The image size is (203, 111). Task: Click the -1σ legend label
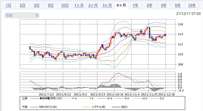tap(92, 99)
